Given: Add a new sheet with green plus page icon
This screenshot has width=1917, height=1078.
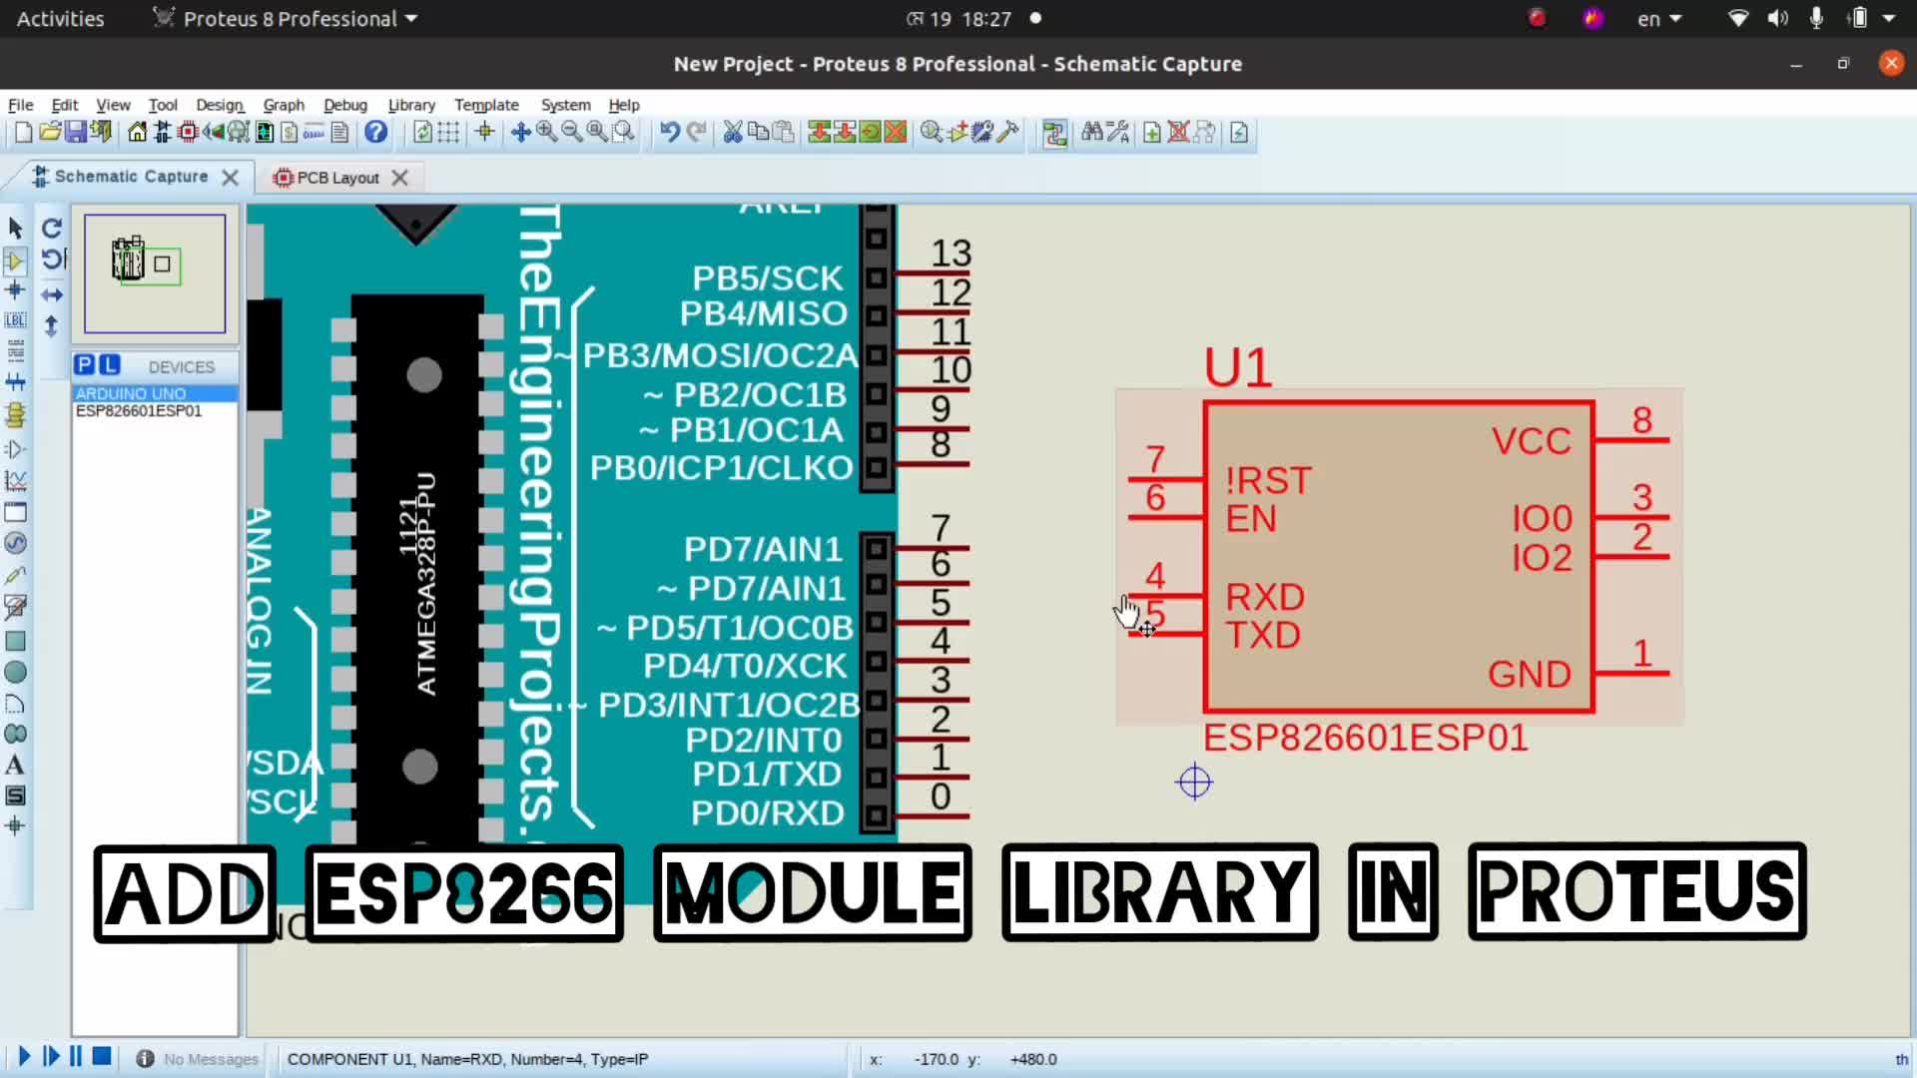Looking at the screenshot, I should (x=1152, y=132).
